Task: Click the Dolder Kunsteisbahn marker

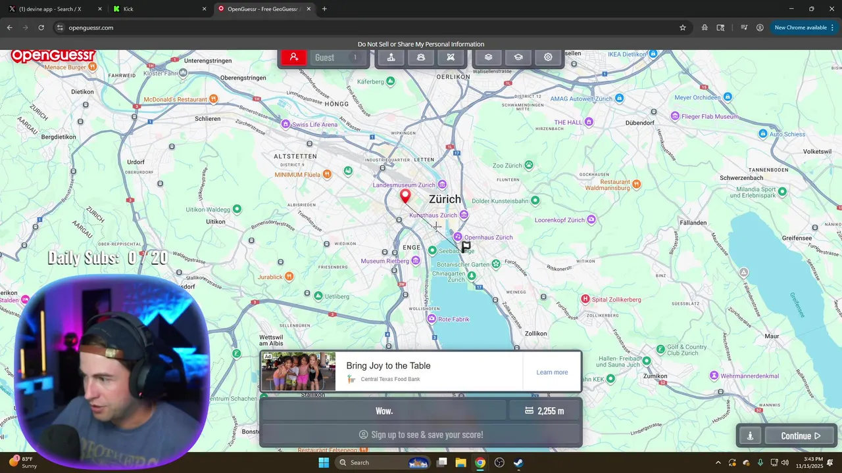Action: coord(535,200)
